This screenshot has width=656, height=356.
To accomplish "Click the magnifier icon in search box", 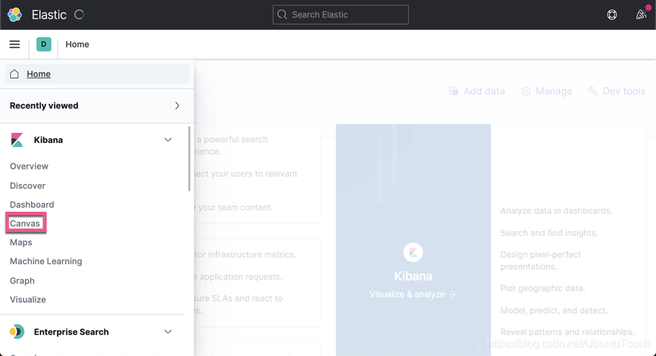I will tap(282, 15).
